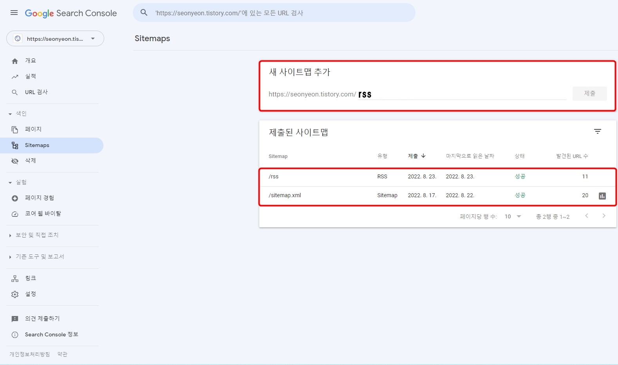Click the feedback icon beside 의견 제출하기

coord(15,319)
